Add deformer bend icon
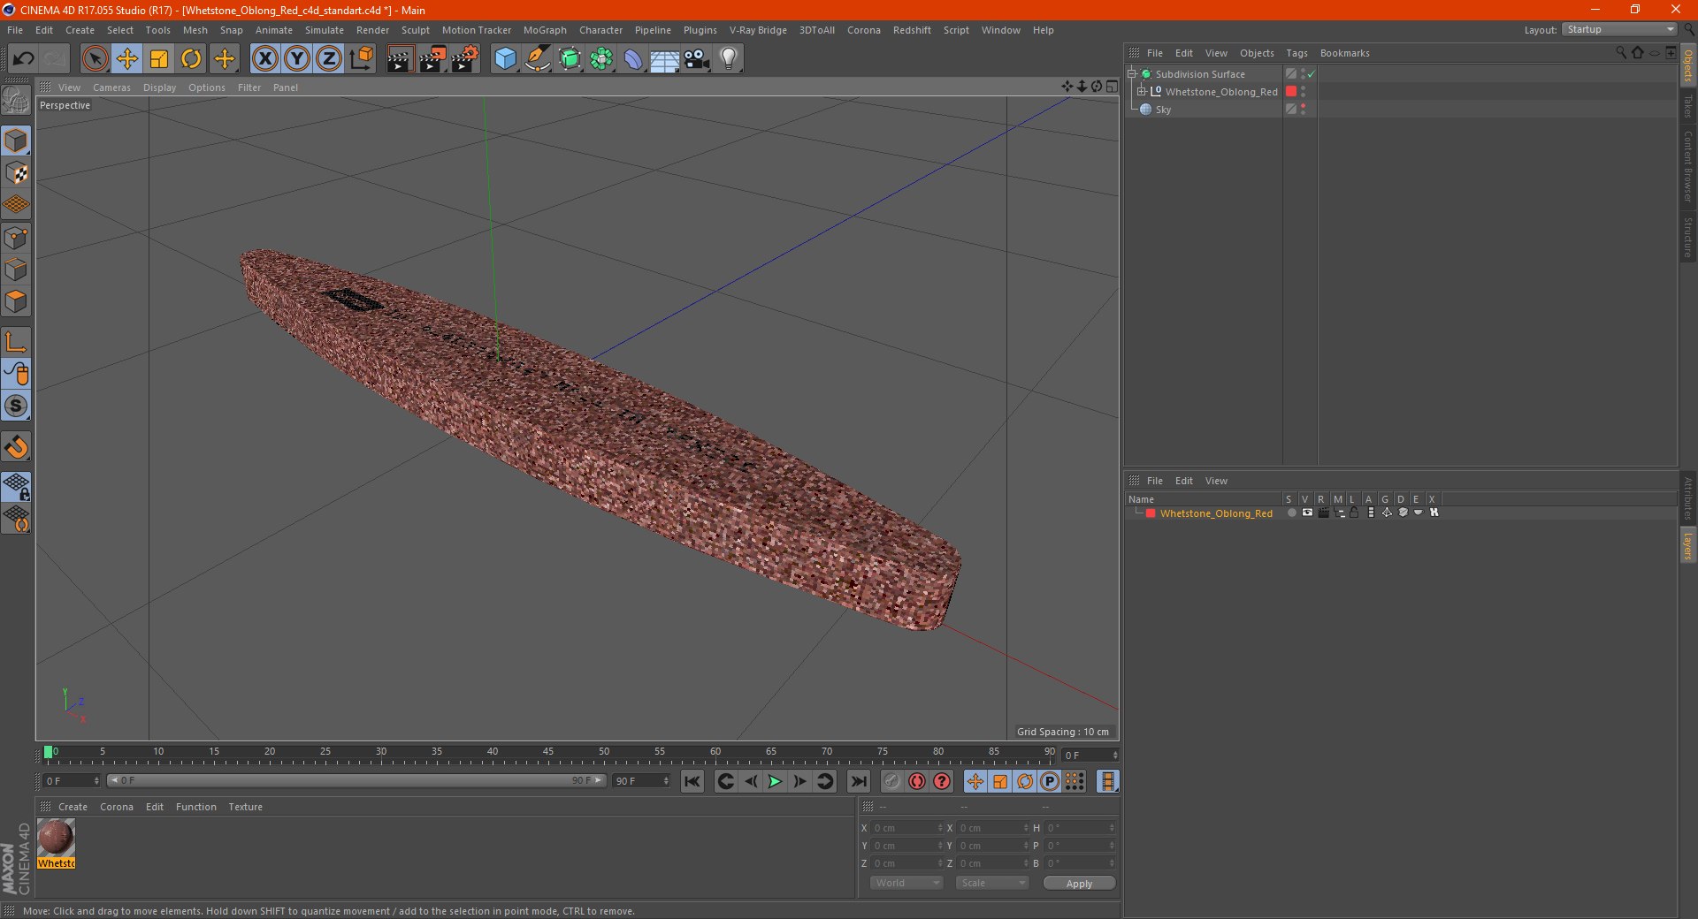Image resolution: width=1698 pixels, height=919 pixels. pyautogui.click(x=633, y=59)
